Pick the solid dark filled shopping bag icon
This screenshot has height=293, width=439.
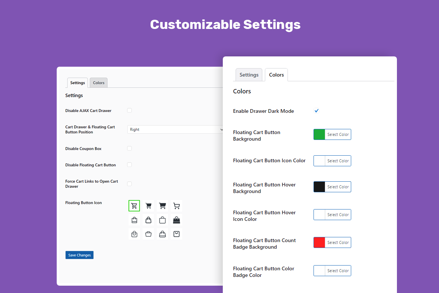177,220
